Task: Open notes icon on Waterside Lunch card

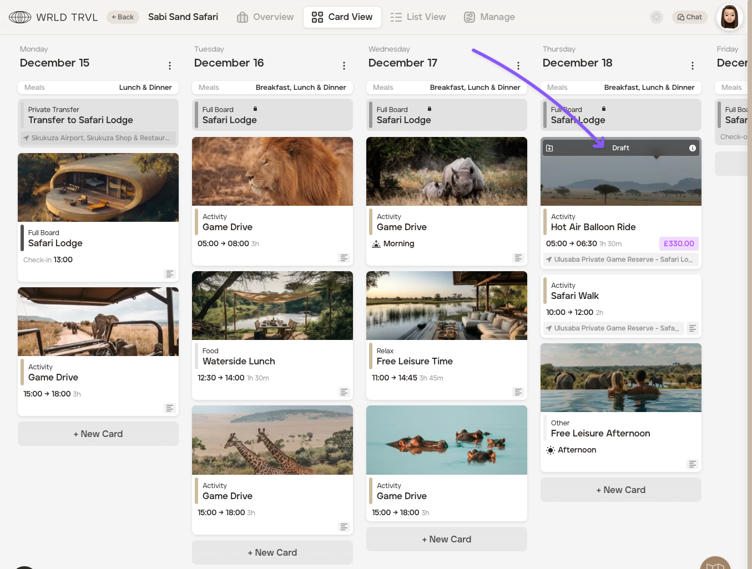Action: tap(344, 392)
